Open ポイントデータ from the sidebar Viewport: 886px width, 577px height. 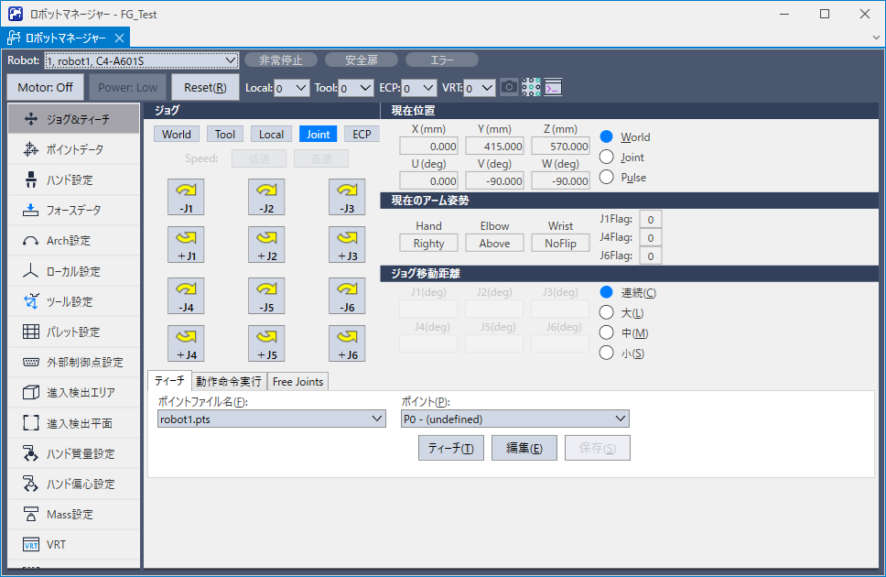coord(73,148)
